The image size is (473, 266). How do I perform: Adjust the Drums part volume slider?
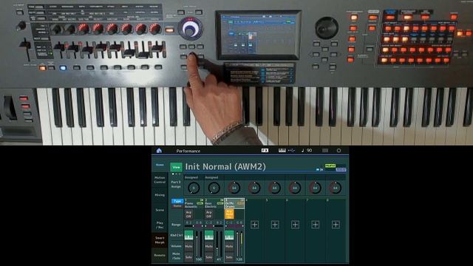pyautogui.click(x=237, y=244)
